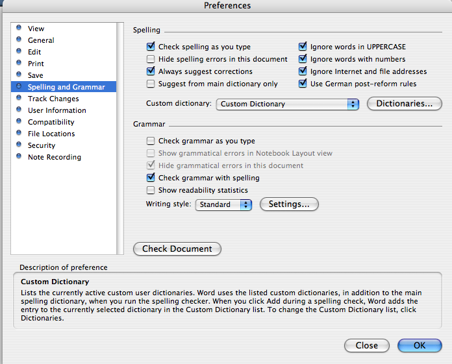The width and height of the screenshot is (452, 364).
Task: Toggle Use German post-reform rules
Action: tap(303, 84)
